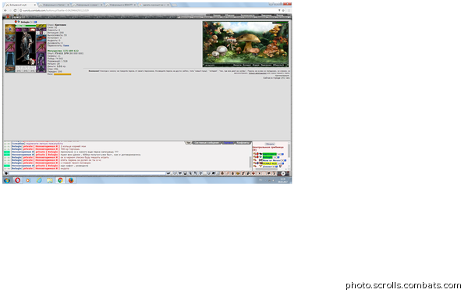Switch to the second browser tab
This screenshot has height=293, width=468.
click(x=55, y=5)
